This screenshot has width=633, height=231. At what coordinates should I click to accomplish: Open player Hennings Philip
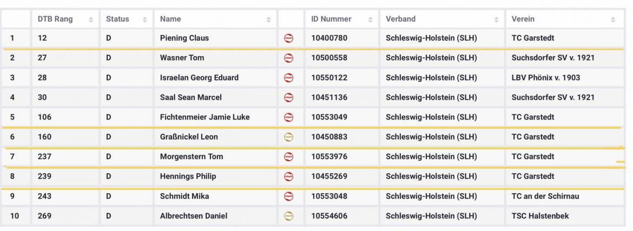pos(188,176)
